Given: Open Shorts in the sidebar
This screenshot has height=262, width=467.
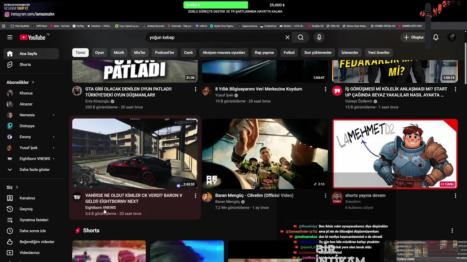Looking at the screenshot, I should (31, 64).
